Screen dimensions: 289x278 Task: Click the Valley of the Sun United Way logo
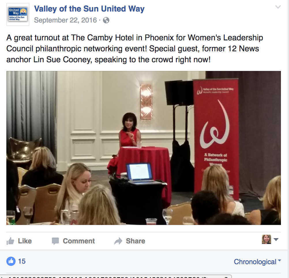point(18,14)
